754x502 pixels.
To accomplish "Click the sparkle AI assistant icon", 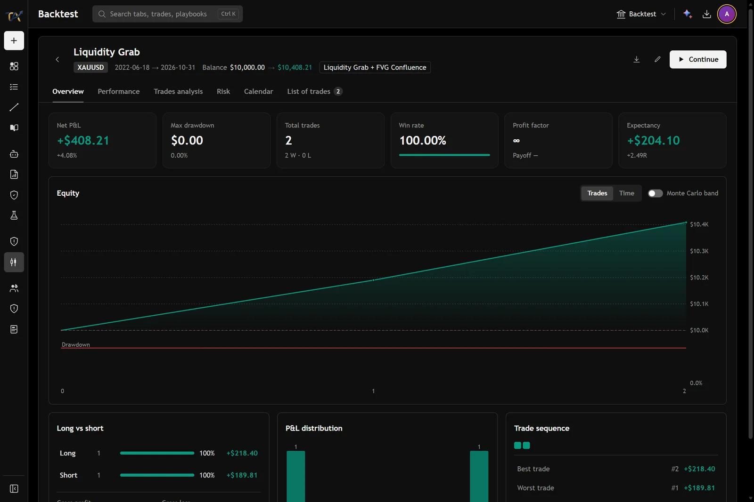I will click(x=688, y=14).
